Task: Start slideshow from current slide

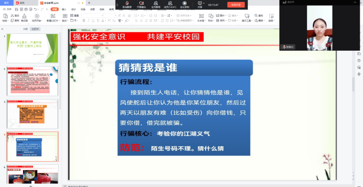Action: pos(37,16)
